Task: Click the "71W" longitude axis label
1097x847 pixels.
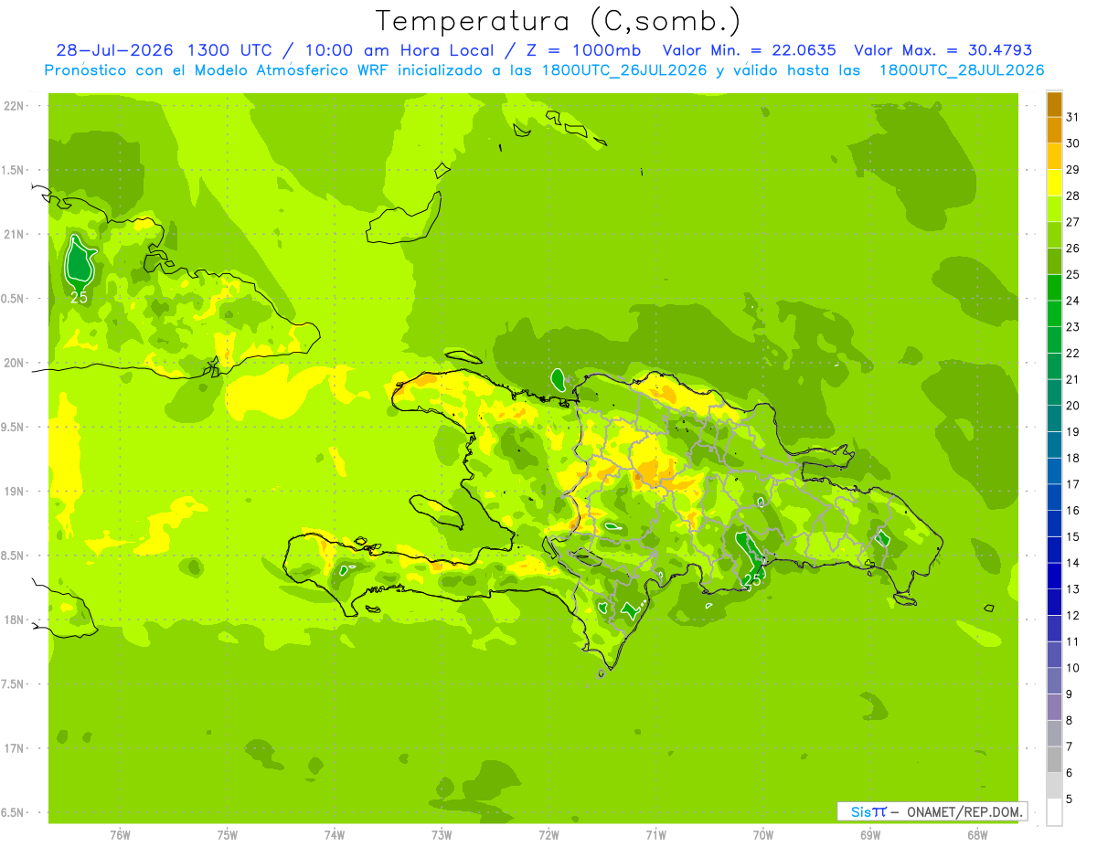Action: [655, 834]
